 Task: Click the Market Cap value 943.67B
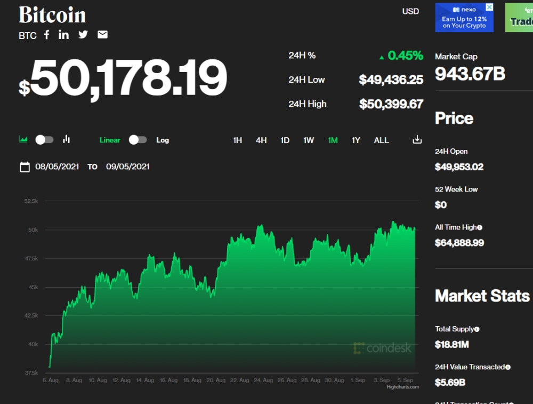pyautogui.click(x=470, y=74)
